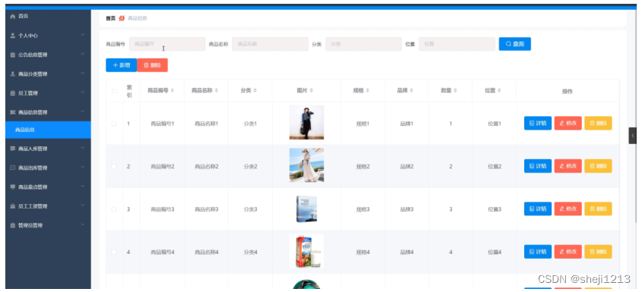Image resolution: width=642 pixels, height=292 pixels.
Task: Check the checkbox for row 3
Action: [114, 209]
